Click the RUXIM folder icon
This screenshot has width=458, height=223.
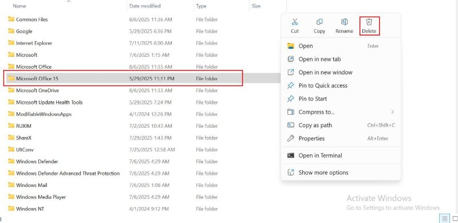pos(11,126)
